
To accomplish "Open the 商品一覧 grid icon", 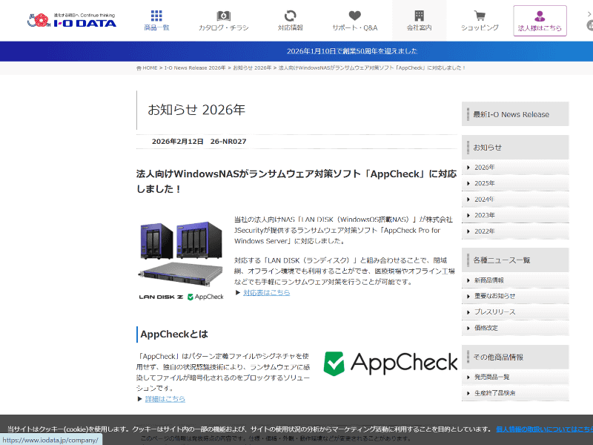I will [156, 16].
